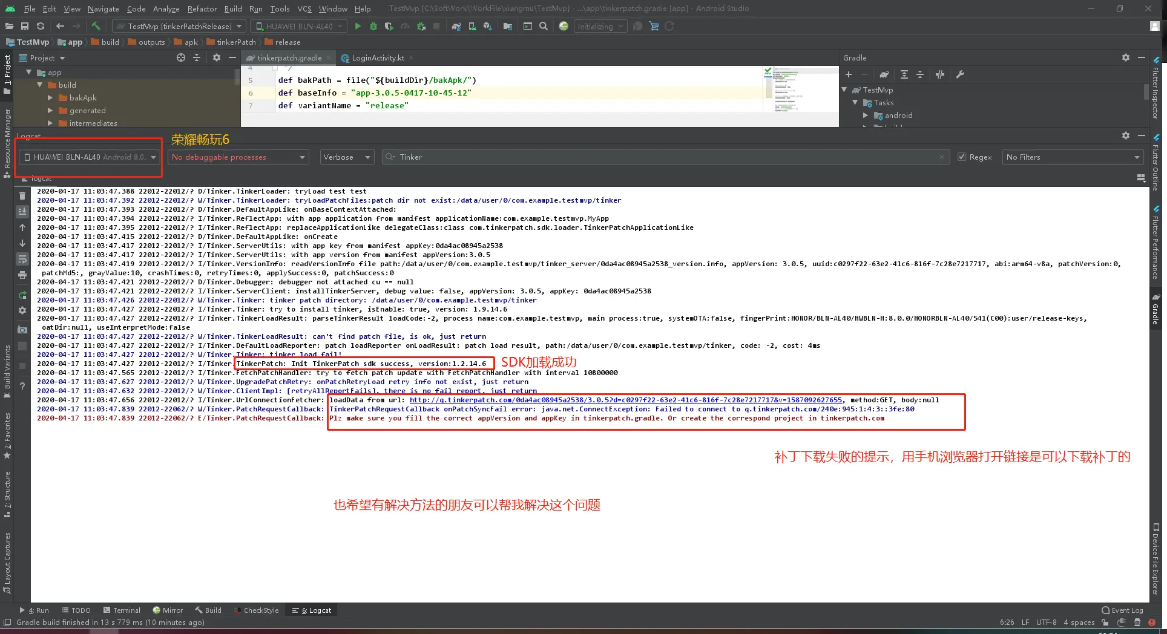Image resolution: width=1167 pixels, height=634 pixels.
Task: Click the q.tinkerpatch.com URL link in logcat
Action: [626, 400]
